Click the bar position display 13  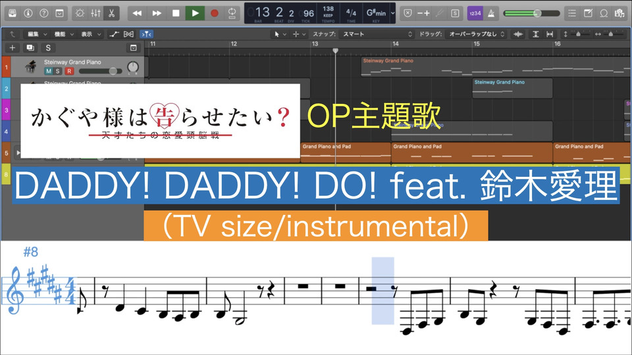point(262,12)
